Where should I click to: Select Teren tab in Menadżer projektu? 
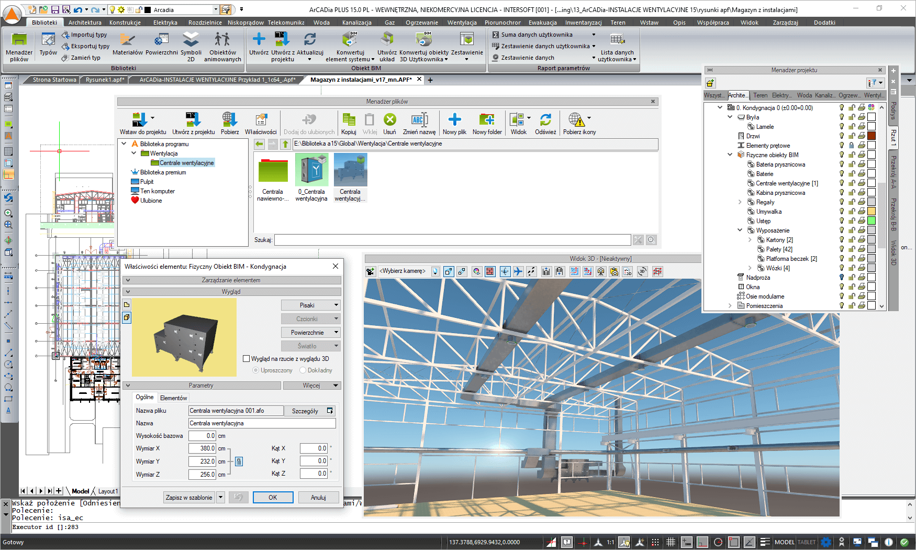click(760, 95)
